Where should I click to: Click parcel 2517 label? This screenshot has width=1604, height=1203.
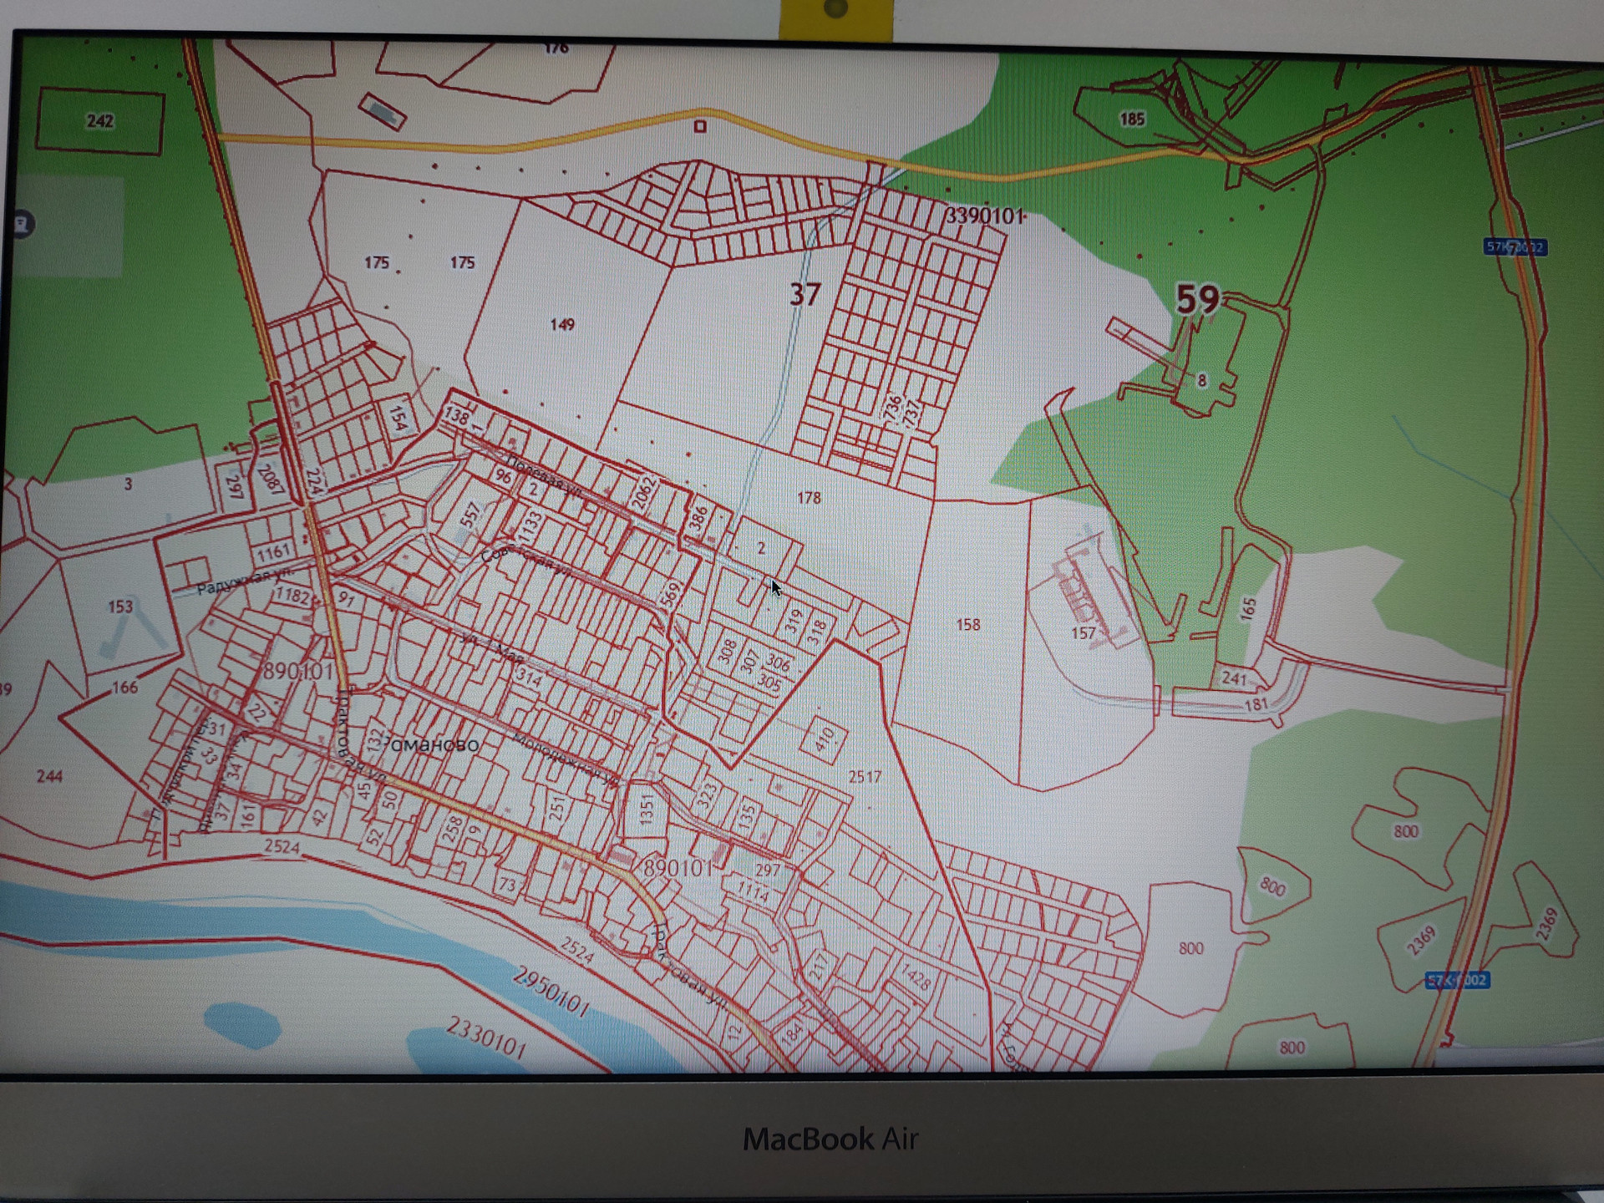coord(865,777)
